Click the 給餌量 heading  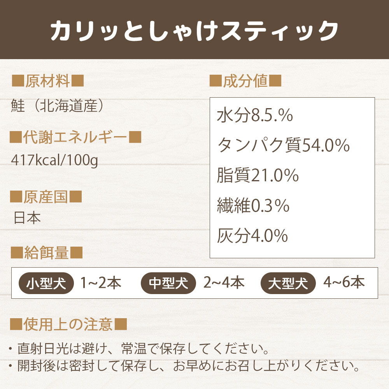(x=46, y=253)
